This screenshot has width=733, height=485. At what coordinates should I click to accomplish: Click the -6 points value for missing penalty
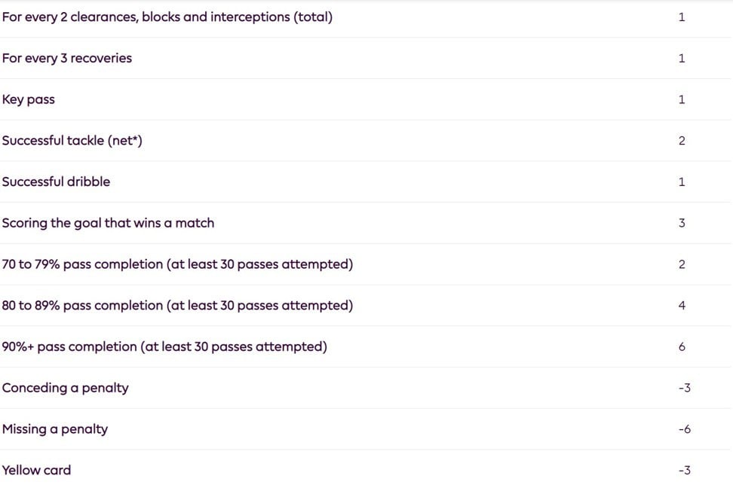pyautogui.click(x=685, y=429)
